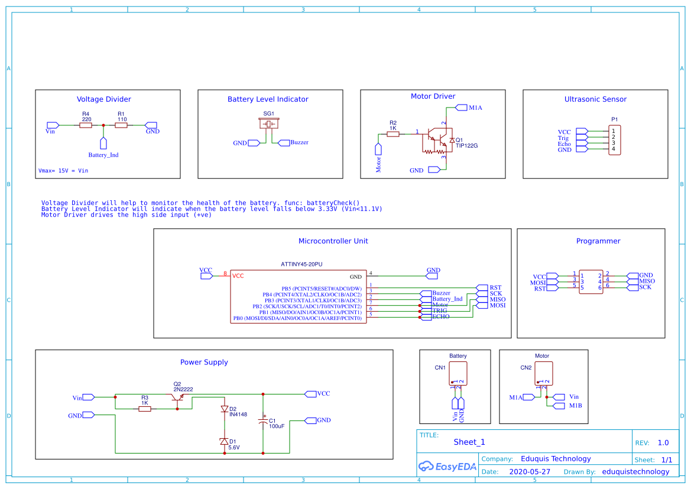Click the EasyEDA logo in title block
The height and width of the screenshot is (489, 691).
click(x=446, y=467)
